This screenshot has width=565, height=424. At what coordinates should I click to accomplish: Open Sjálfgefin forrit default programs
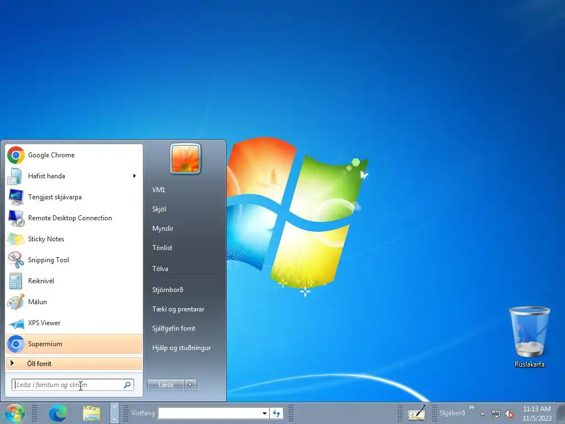174,328
